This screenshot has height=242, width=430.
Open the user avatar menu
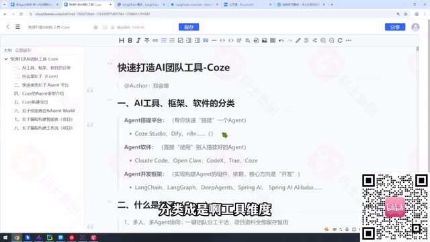coord(415,27)
